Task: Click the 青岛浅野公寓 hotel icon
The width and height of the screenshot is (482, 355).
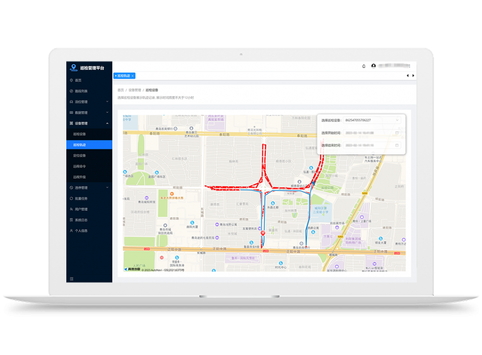Action: pos(217,225)
